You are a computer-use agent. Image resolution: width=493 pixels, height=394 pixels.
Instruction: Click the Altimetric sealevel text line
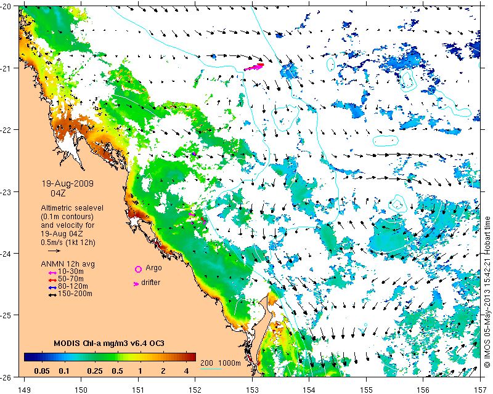coord(72,208)
